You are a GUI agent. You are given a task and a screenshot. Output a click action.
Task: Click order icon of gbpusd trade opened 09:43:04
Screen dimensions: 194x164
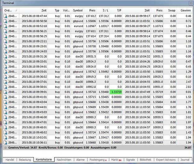click(5, 102)
